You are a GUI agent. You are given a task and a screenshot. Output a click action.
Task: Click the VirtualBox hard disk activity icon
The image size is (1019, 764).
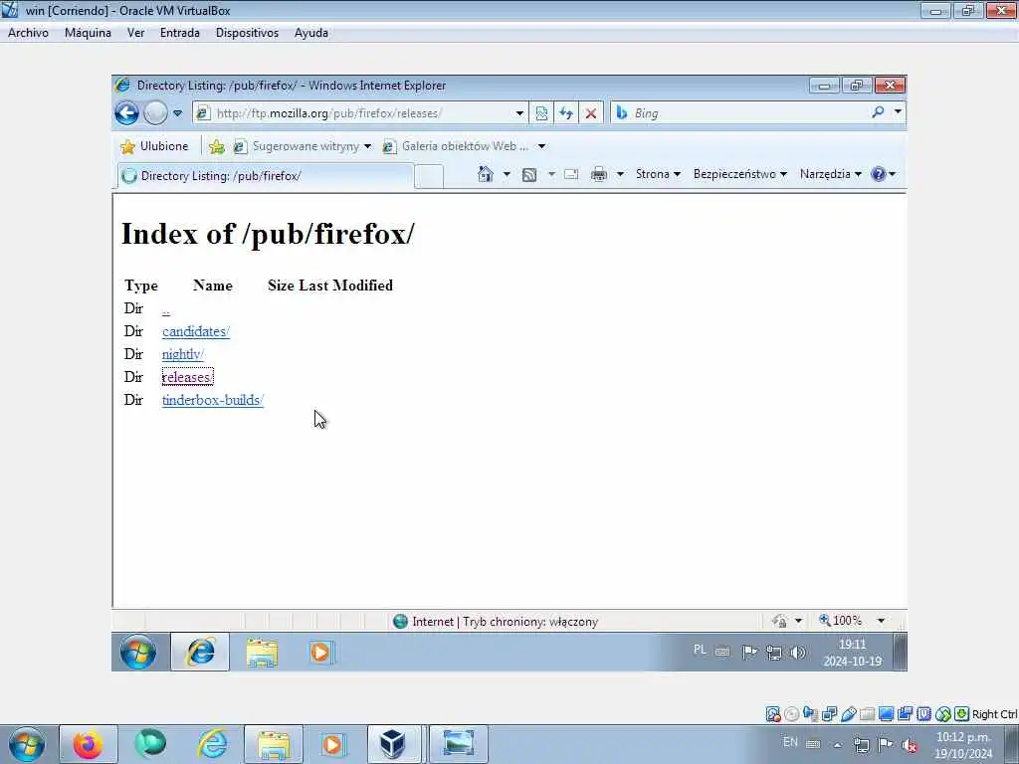772,714
